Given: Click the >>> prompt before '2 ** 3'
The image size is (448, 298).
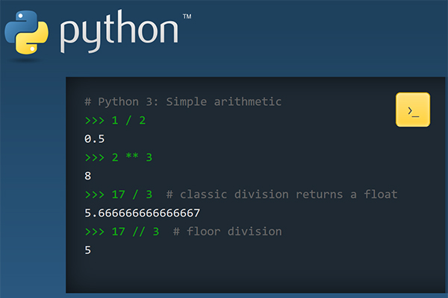Looking at the screenshot, I should [97, 157].
